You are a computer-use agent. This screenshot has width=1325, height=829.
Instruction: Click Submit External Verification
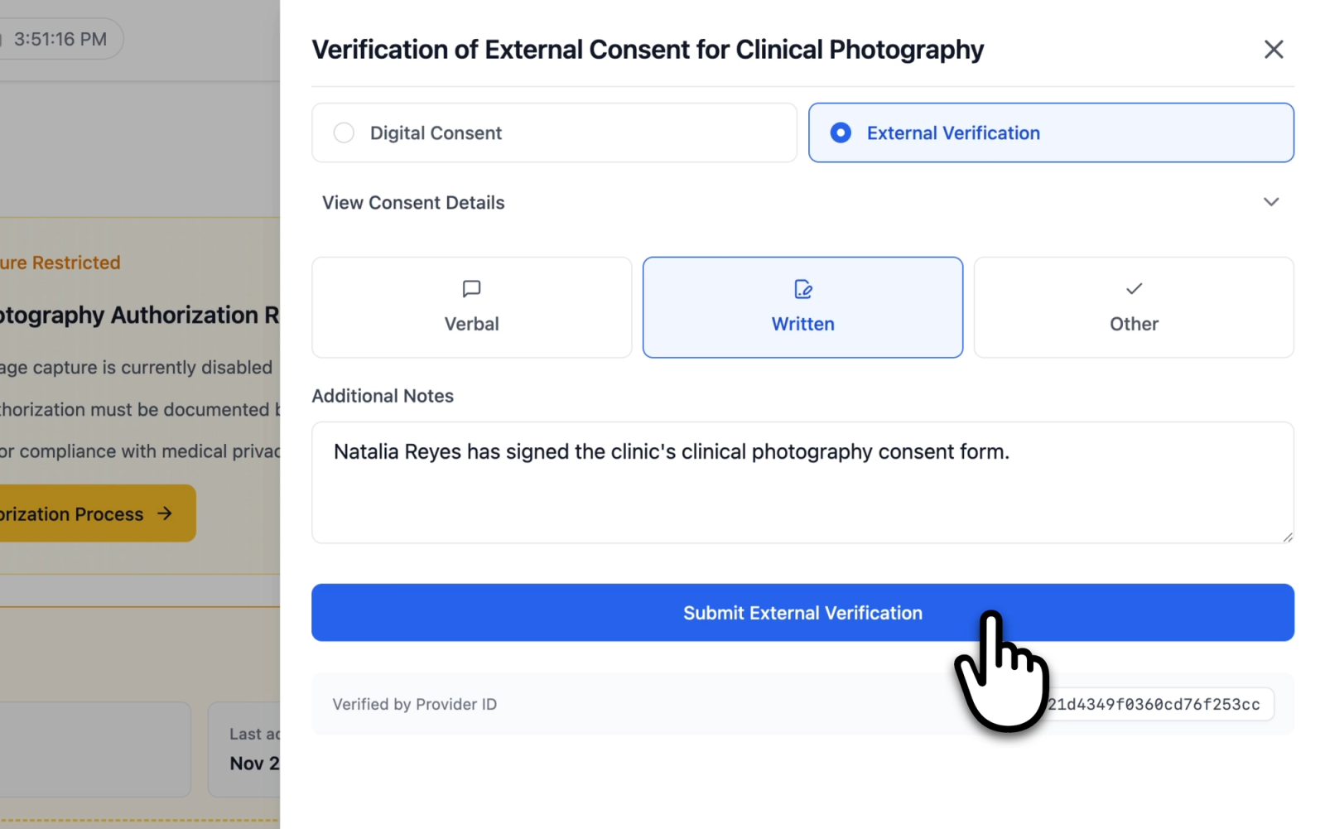point(802,613)
